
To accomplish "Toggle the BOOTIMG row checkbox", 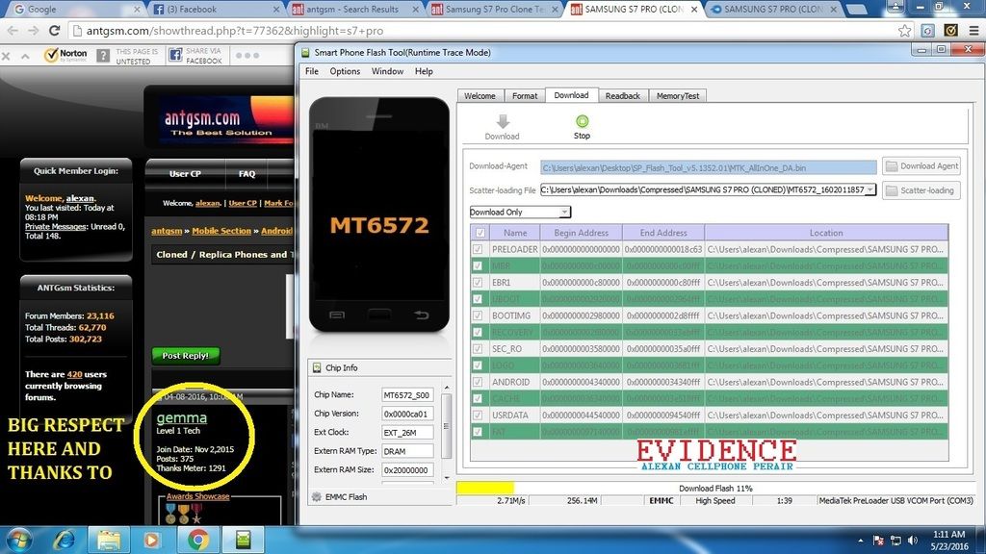I will [x=478, y=315].
